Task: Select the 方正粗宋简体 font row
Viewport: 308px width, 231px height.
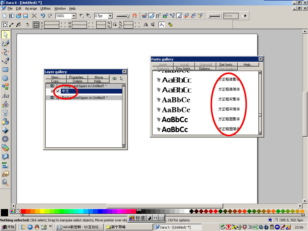Action: (x=205, y=109)
